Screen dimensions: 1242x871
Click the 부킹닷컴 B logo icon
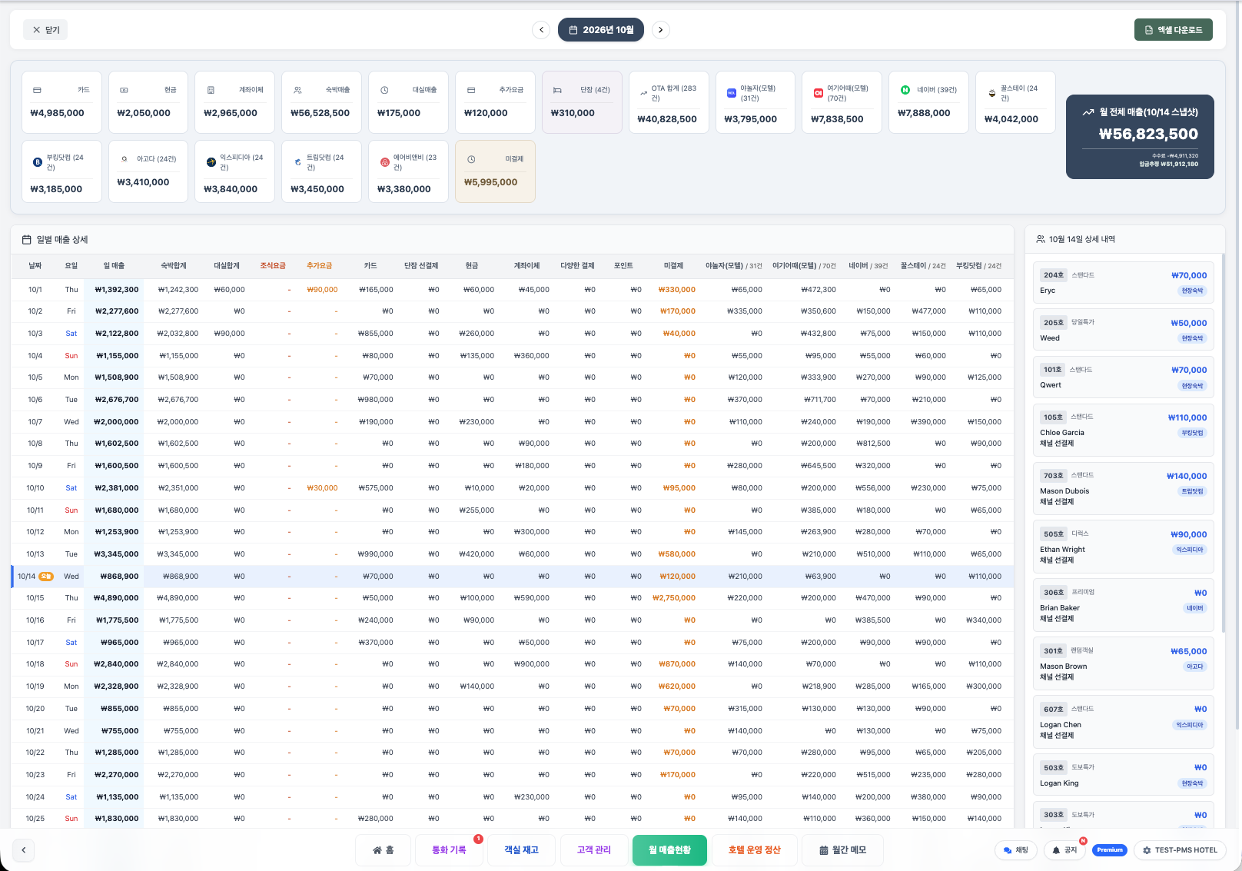(x=38, y=162)
